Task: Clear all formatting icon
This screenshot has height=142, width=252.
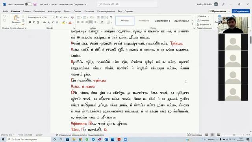Action: (72, 17)
